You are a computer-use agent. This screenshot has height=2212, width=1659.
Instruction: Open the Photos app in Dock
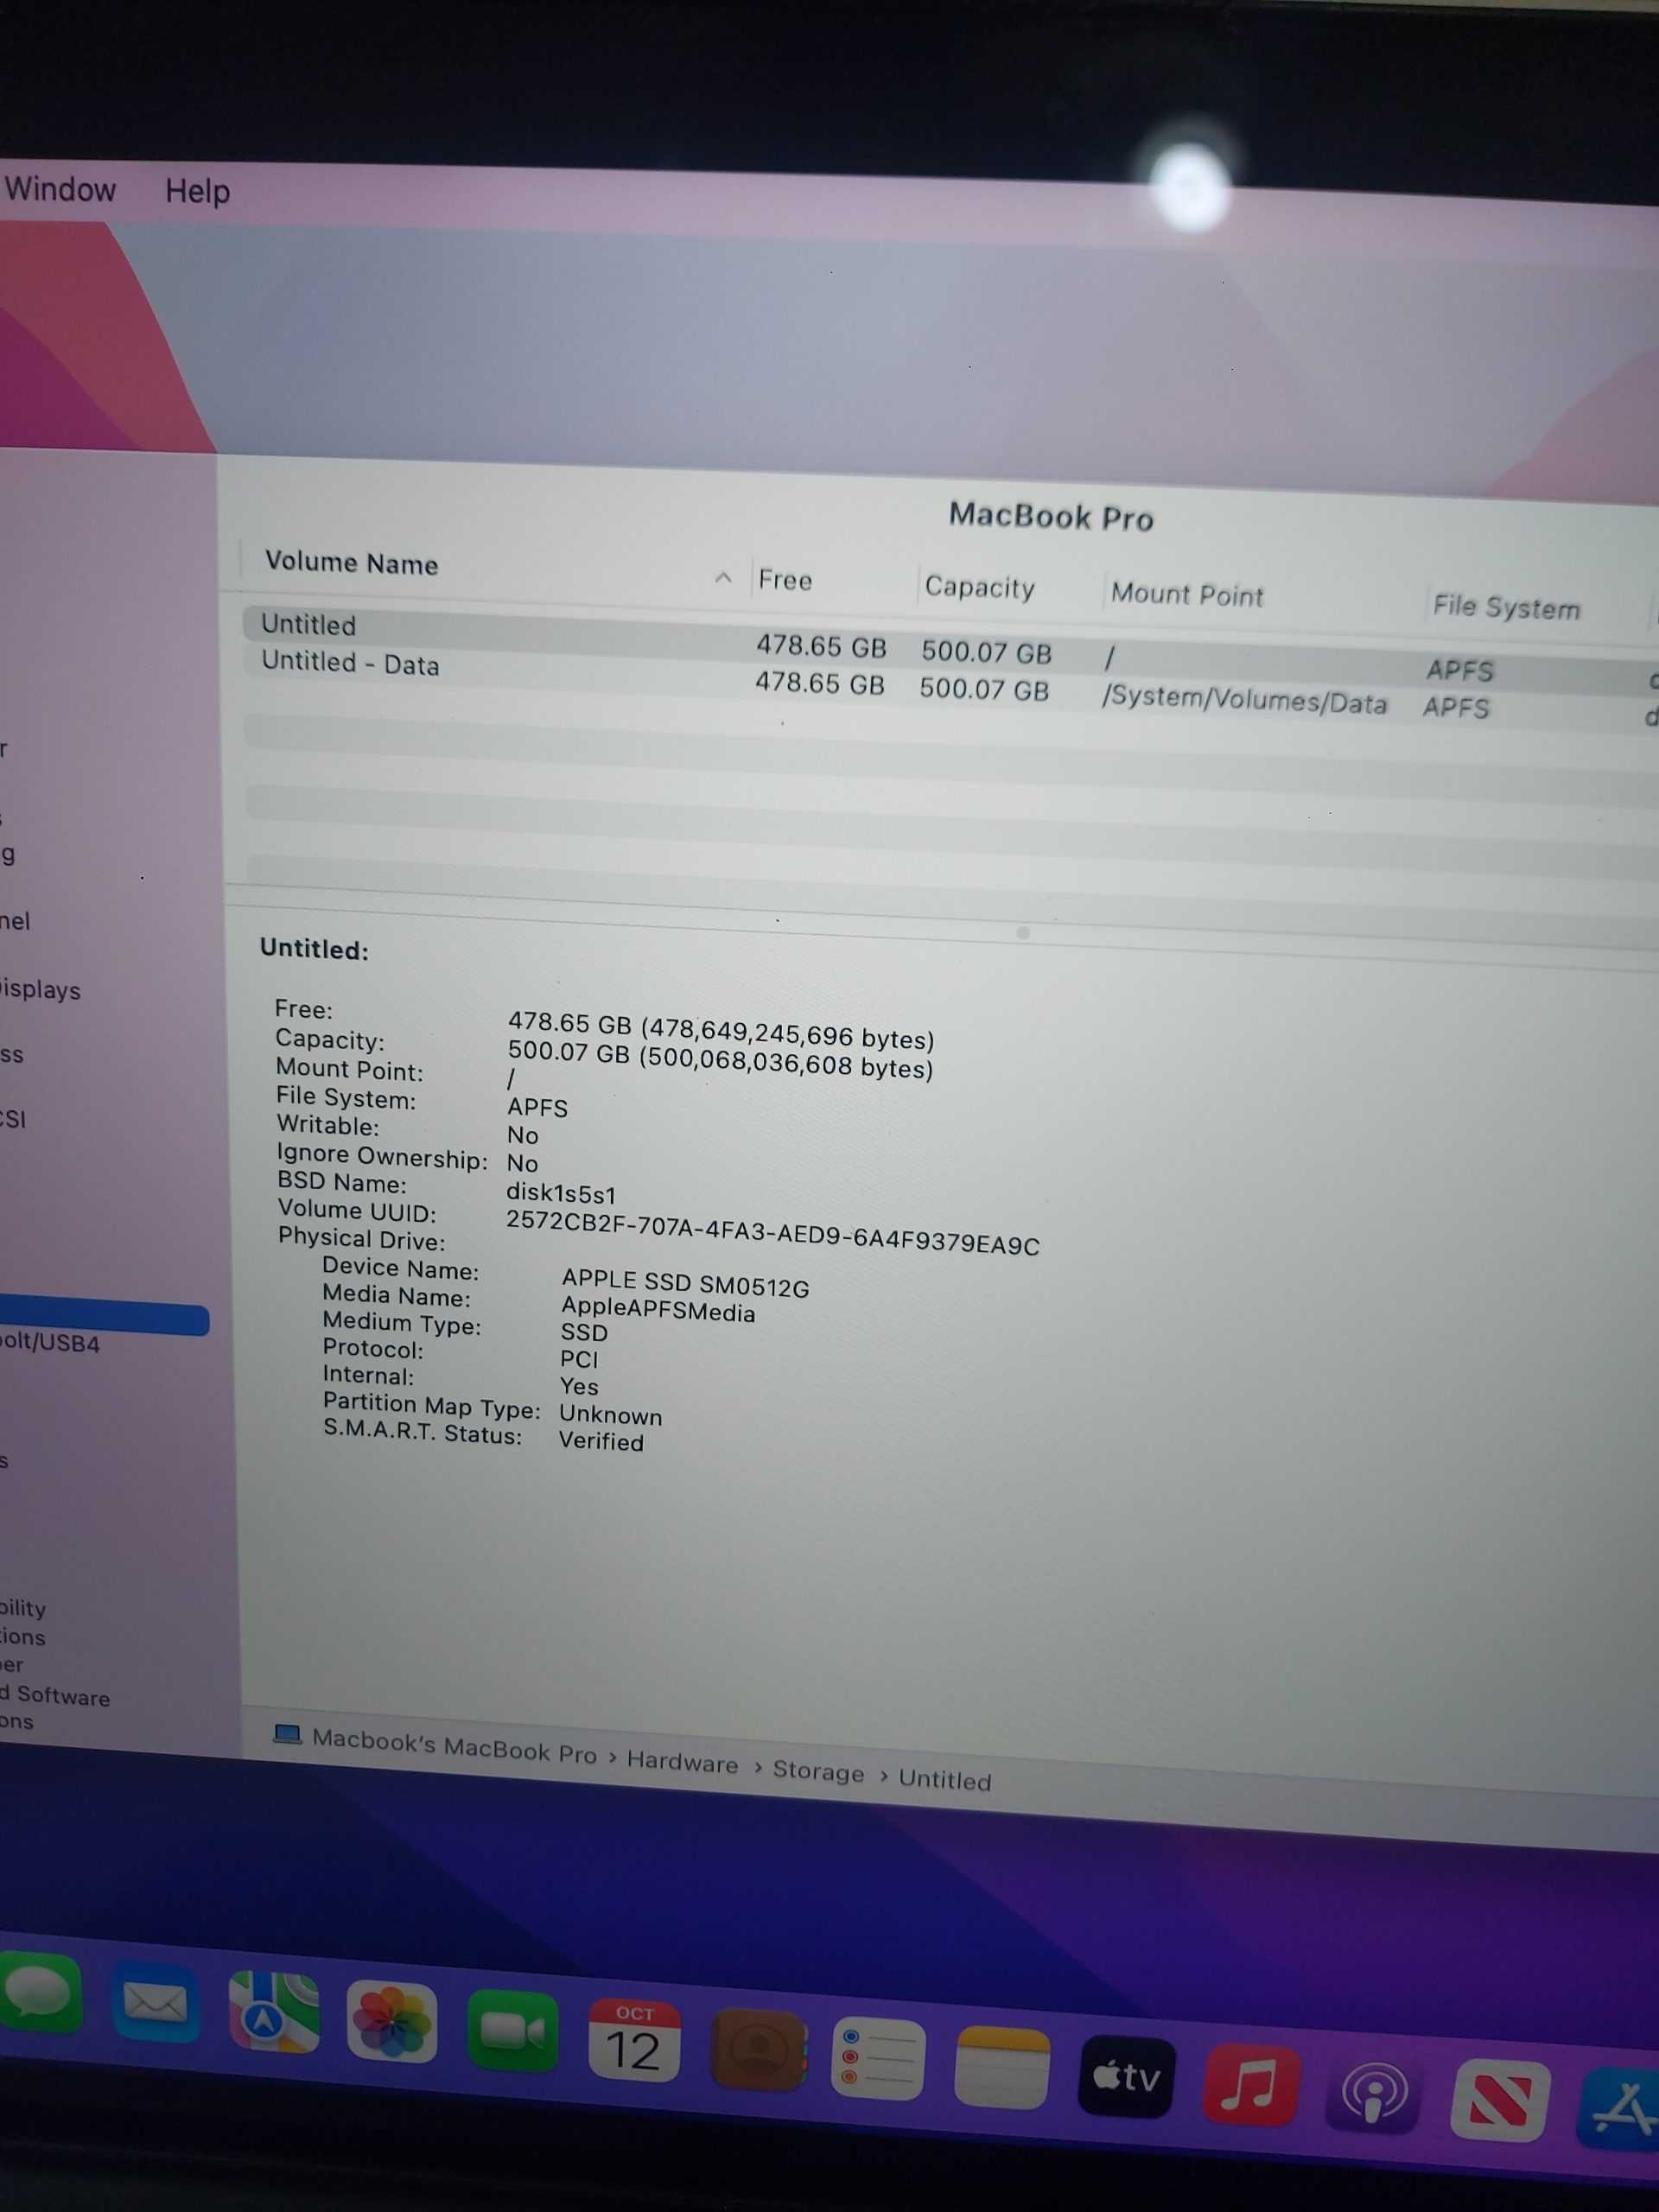[391, 2023]
